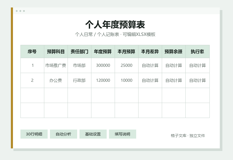Click the 填写说明 tag button
This screenshot has height=160, width=233.
pos(122,134)
